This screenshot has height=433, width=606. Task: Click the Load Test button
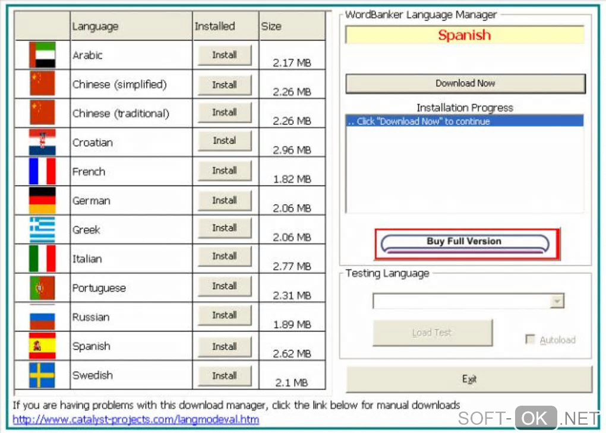(433, 333)
